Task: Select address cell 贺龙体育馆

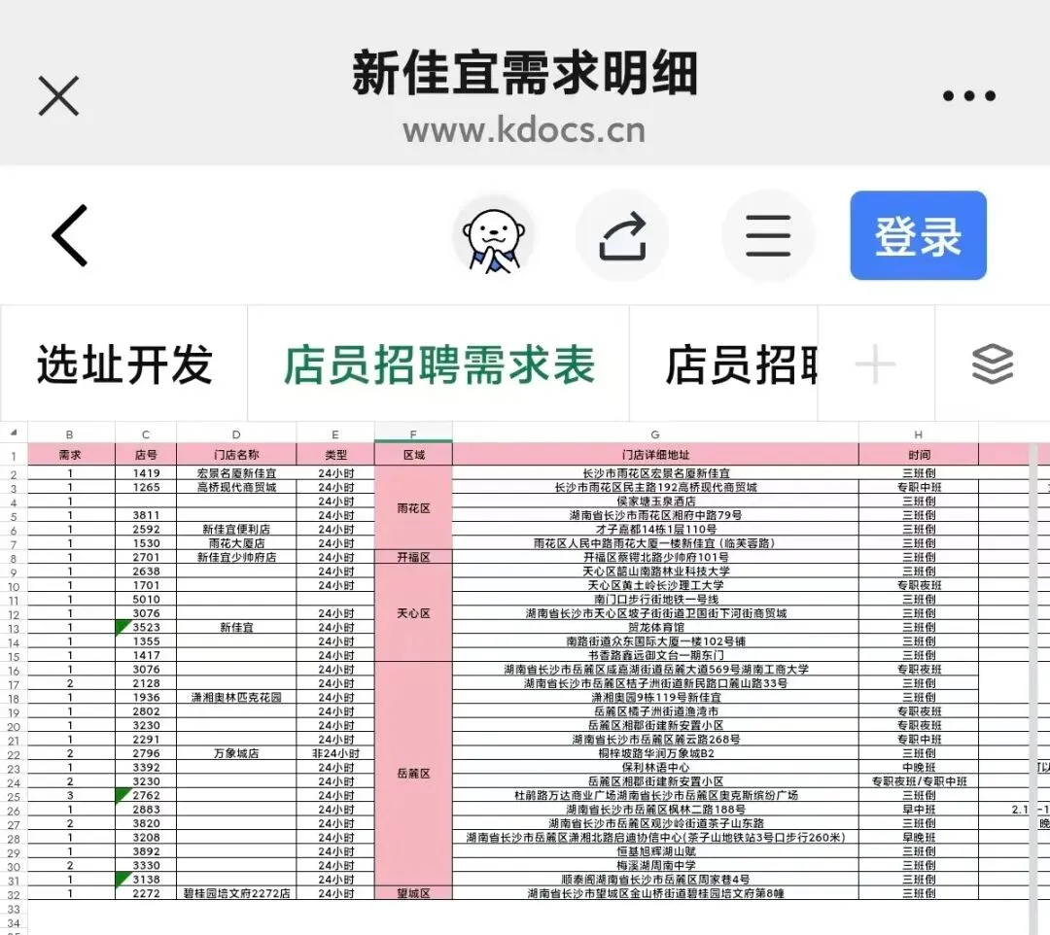Action: [x=655, y=627]
